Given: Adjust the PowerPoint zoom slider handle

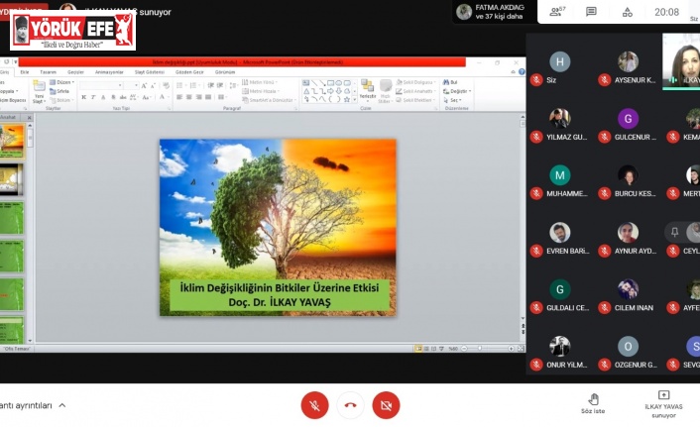Looking at the screenshot, I should click(480, 349).
